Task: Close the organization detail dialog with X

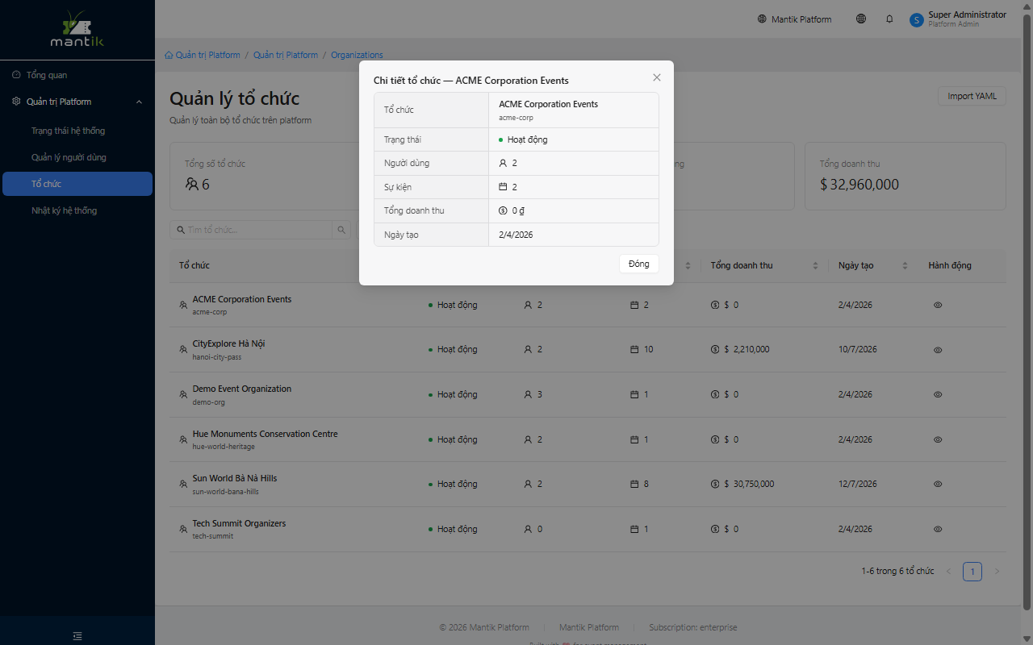Action: (657, 77)
